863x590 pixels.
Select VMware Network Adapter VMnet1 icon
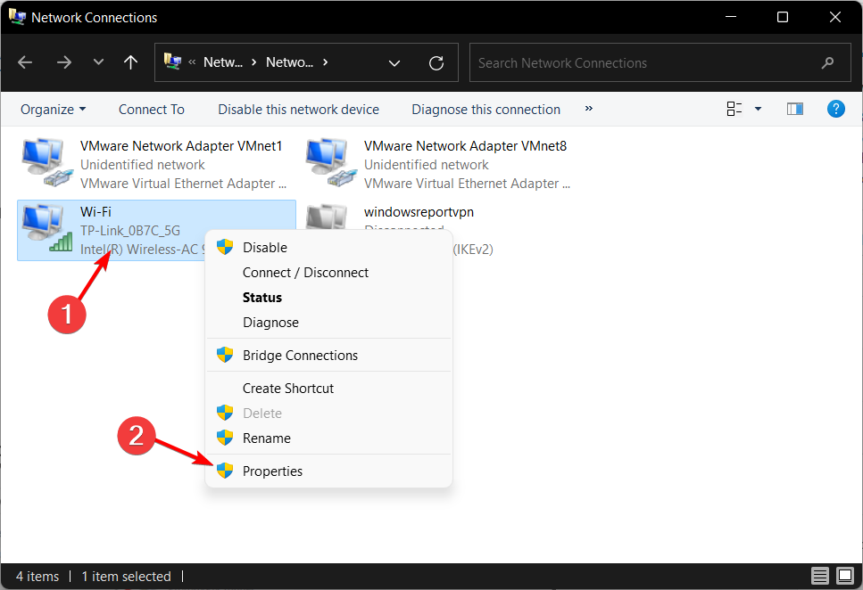44,163
